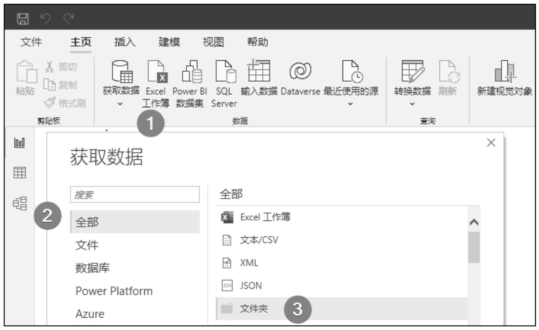Switch to Data table view icon
This screenshot has width=539, height=330.
click(x=20, y=173)
